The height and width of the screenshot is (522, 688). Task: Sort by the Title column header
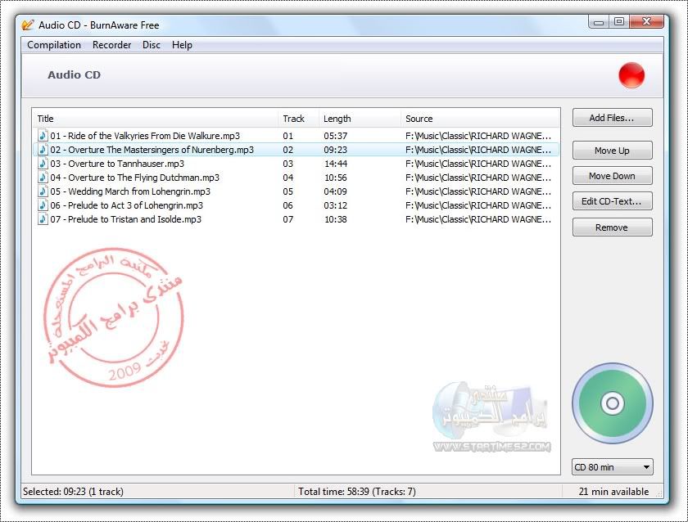click(156, 119)
